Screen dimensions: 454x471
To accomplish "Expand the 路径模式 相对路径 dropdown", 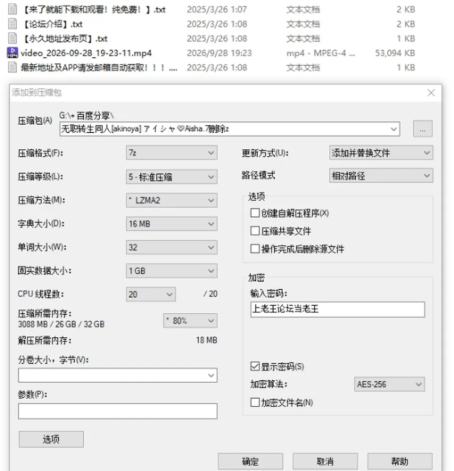I will click(x=381, y=176).
